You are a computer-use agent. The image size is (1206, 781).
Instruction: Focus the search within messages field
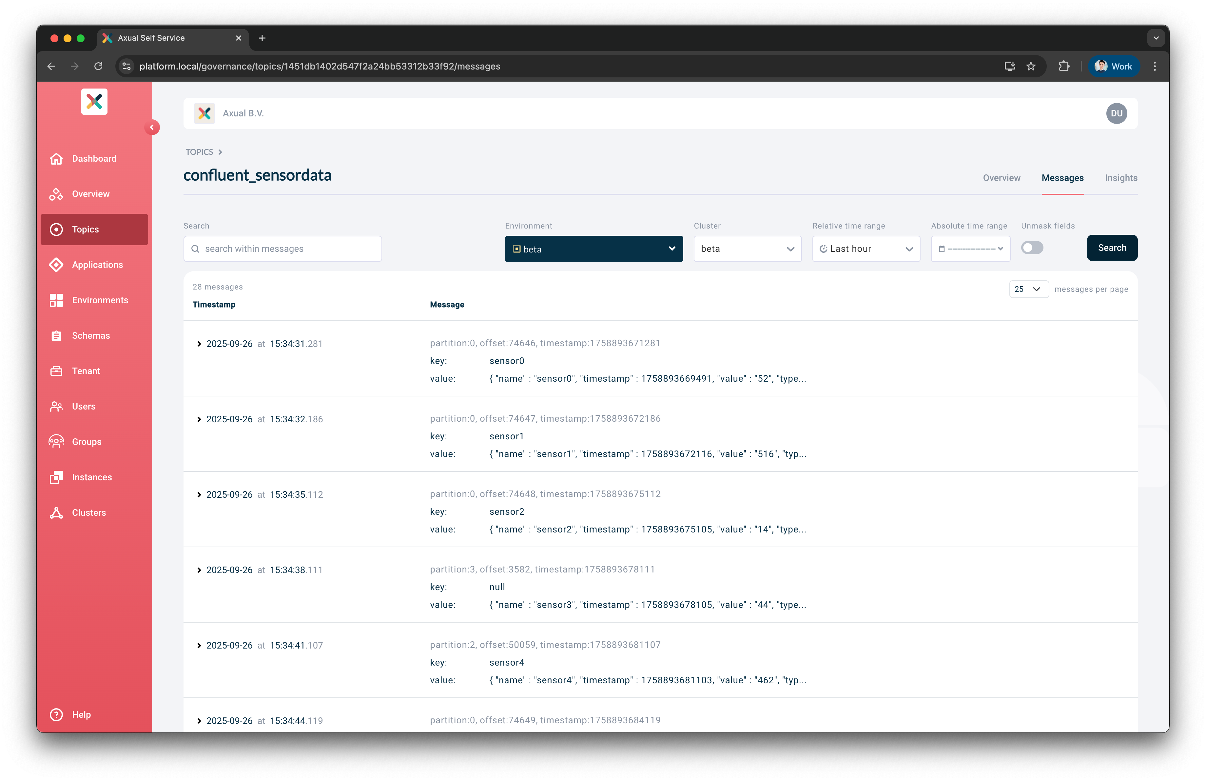click(x=289, y=249)
